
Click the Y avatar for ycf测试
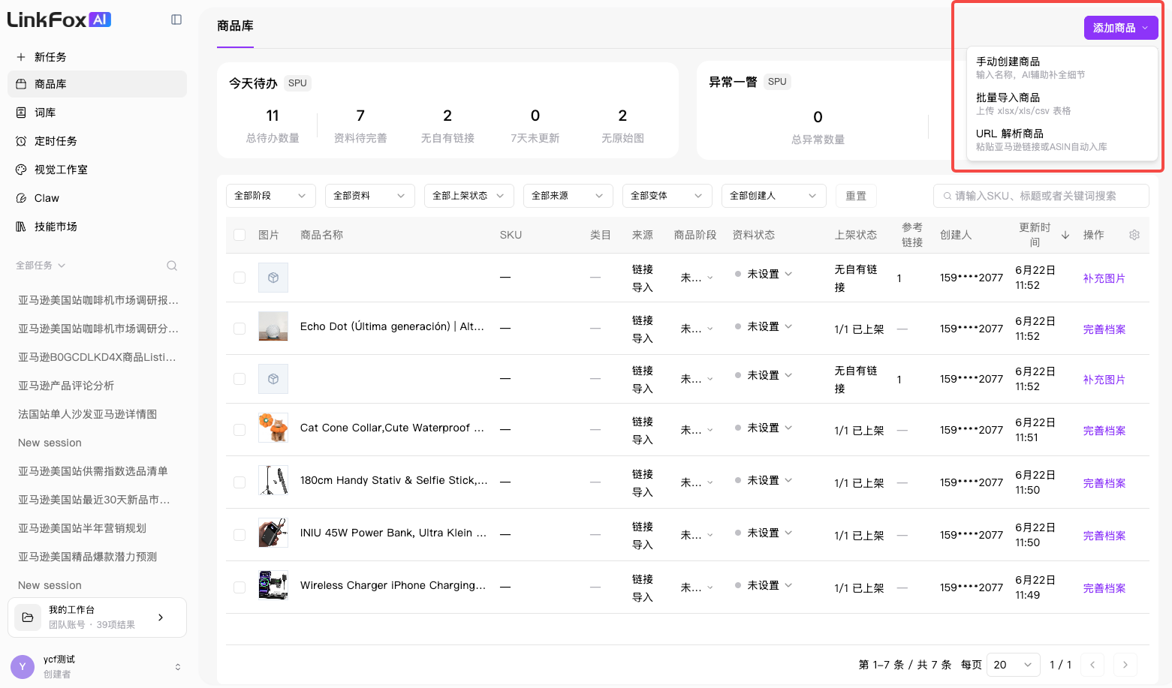click(23, 666)
